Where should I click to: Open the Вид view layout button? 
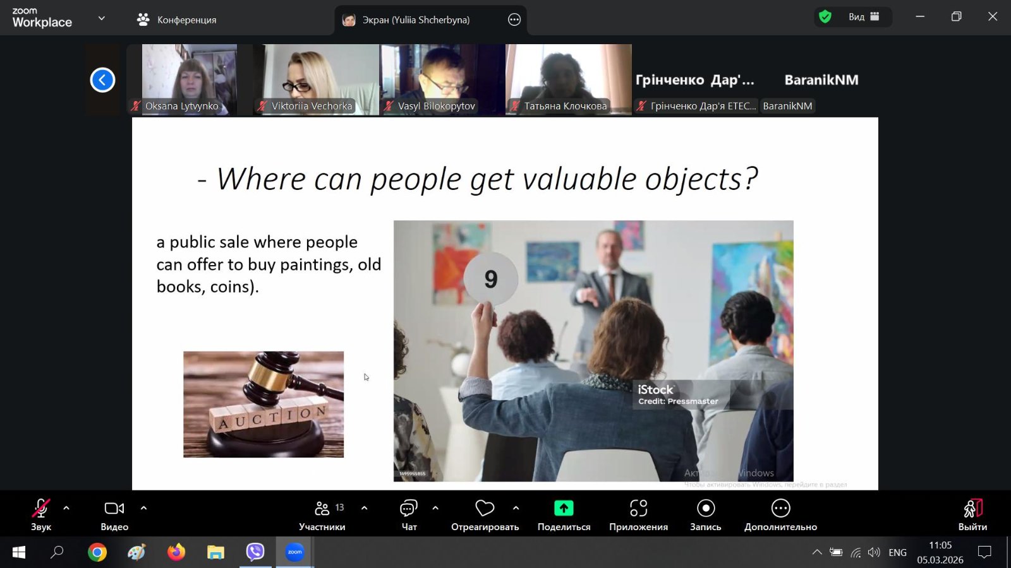click(863, 17)
